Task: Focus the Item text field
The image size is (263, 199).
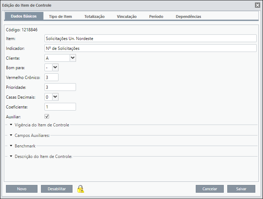Action: 151,38
